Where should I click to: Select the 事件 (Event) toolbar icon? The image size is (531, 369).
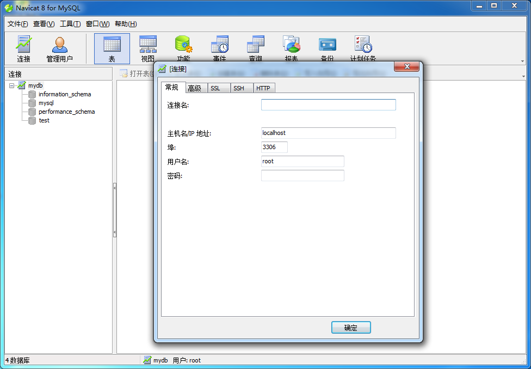[219, 49]
